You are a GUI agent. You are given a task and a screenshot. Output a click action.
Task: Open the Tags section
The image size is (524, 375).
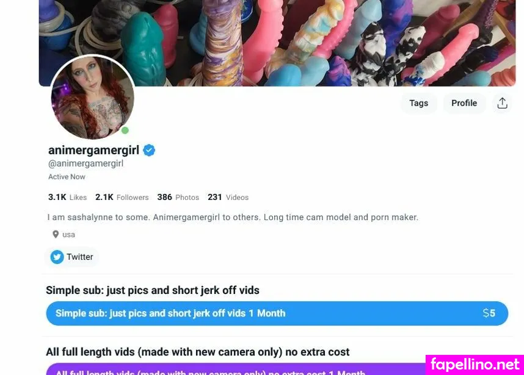[419, 103]
